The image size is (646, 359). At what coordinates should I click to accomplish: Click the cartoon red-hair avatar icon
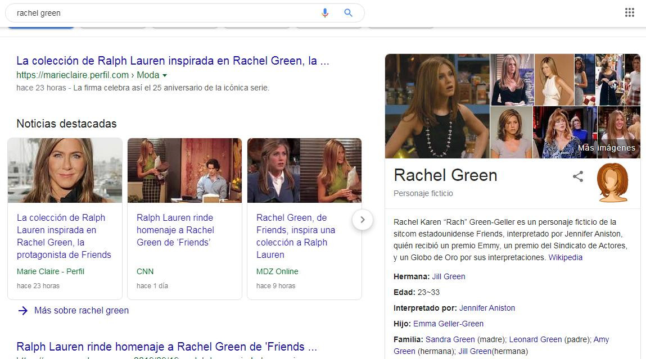(613, 183)
